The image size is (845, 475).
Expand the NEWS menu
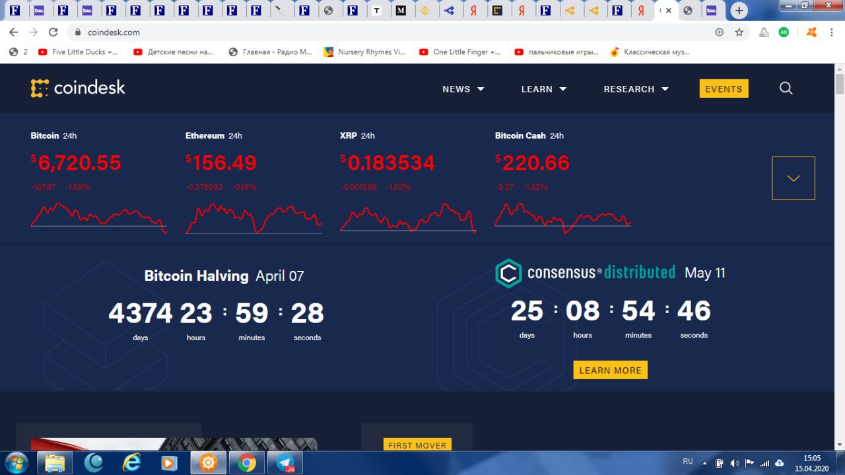(463, 89)
